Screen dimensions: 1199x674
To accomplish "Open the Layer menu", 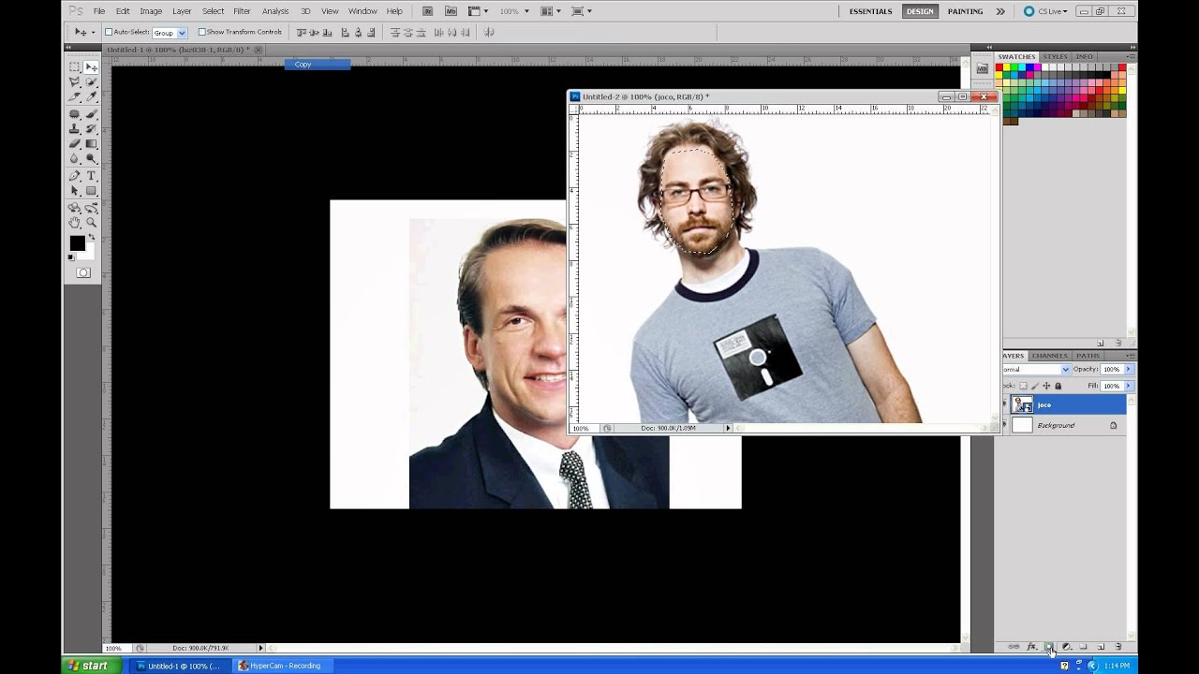I will click(182, 11).
